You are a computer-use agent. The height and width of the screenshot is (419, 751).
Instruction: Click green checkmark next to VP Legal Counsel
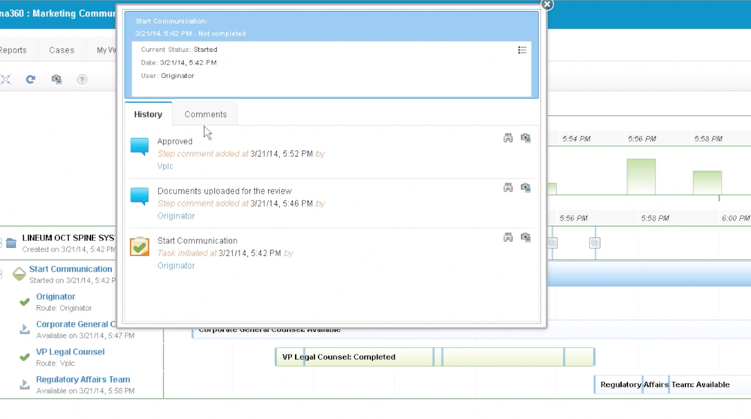[x=25, y=357]
